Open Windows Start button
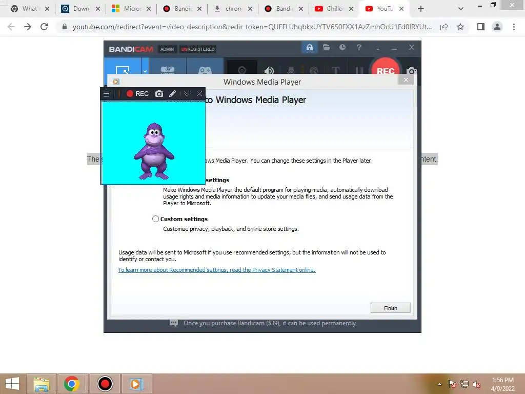Viewport: 525px width, 394px height. click(12, 384)
